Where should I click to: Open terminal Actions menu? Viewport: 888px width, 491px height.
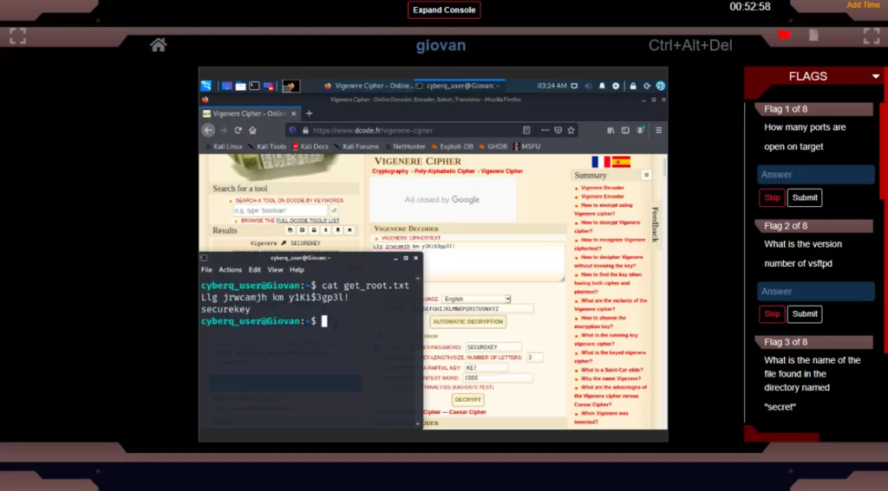[230, 270]
